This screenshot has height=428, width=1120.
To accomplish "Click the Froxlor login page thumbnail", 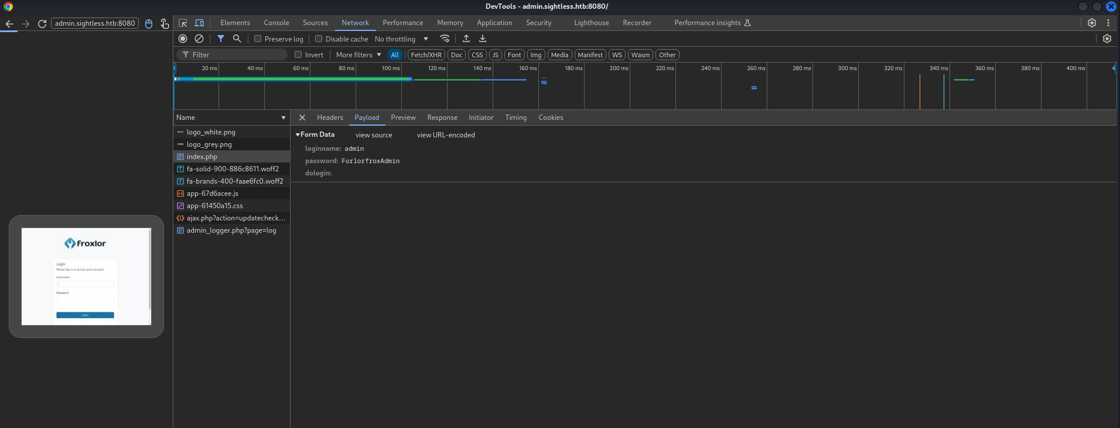I will point(86,277).
